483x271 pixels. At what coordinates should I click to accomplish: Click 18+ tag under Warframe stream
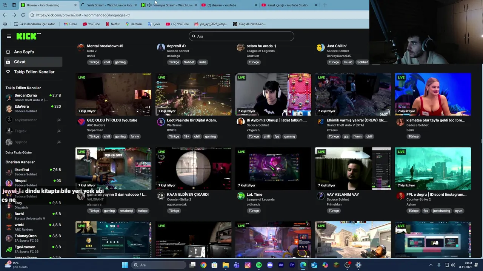(186, 137)
